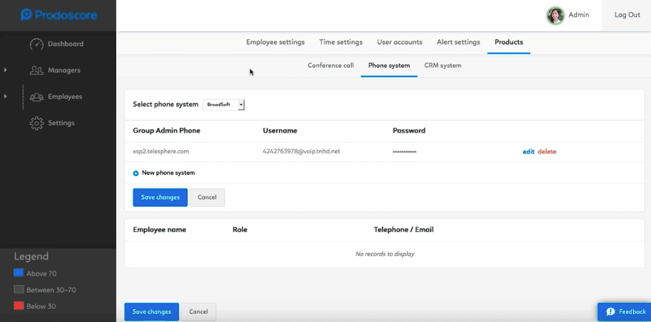This screenshot has height=322, width=651.
Task: Click the Prodoscore logo
Action: point(58,15)
